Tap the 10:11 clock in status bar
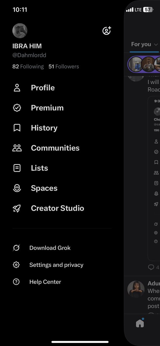160x346 pixels. (x=20, y=10)
